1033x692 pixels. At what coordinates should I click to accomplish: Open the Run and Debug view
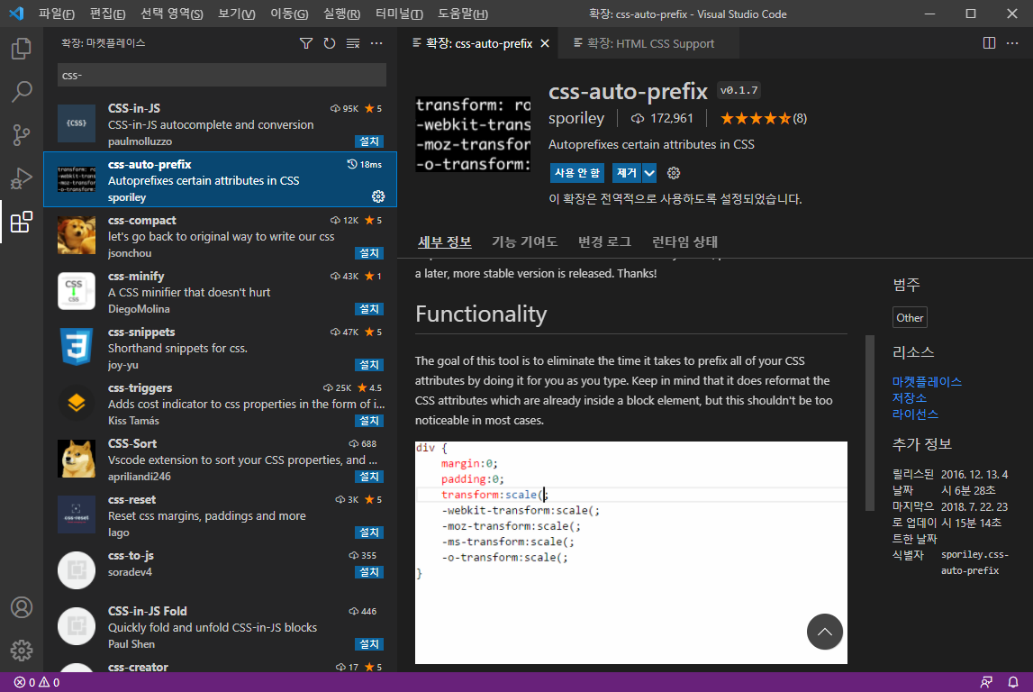[21, 178]
